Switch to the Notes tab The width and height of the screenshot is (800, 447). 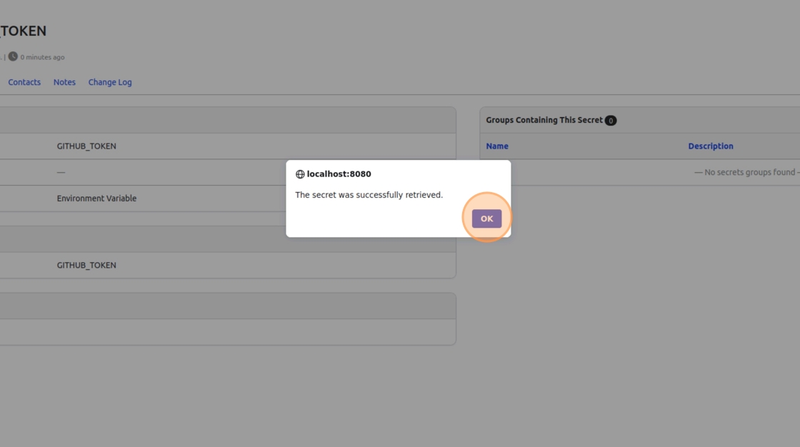[64, 82]
